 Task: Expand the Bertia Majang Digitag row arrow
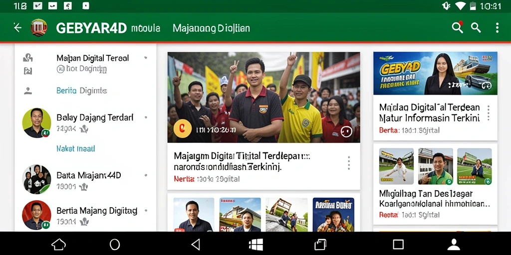tap(146, 211)
